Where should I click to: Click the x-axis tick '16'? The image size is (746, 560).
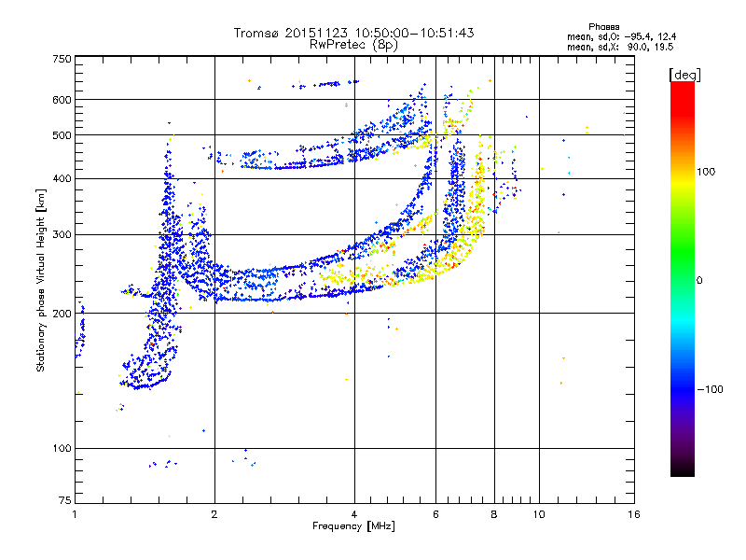634,514
